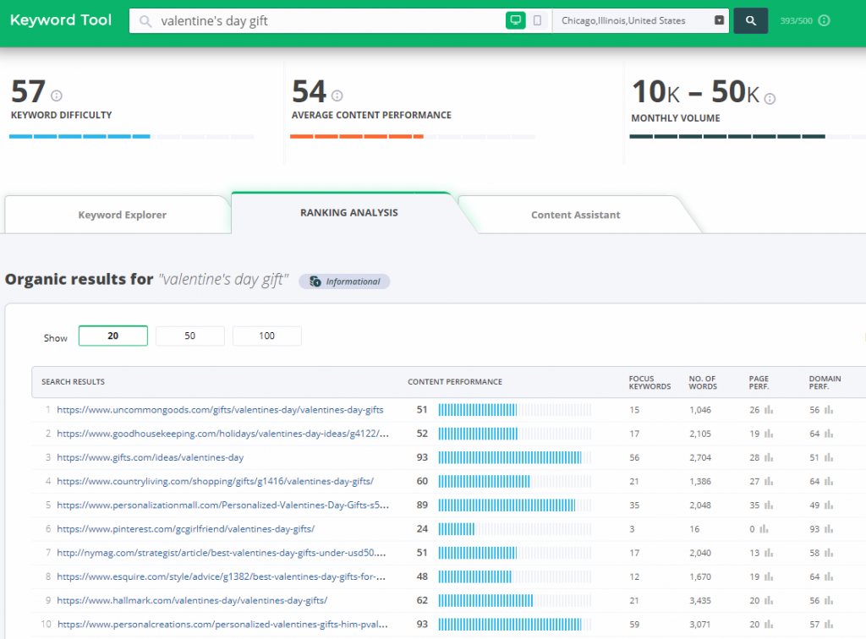
Task: Select the desktop device icon
Action: click(515, 20)
